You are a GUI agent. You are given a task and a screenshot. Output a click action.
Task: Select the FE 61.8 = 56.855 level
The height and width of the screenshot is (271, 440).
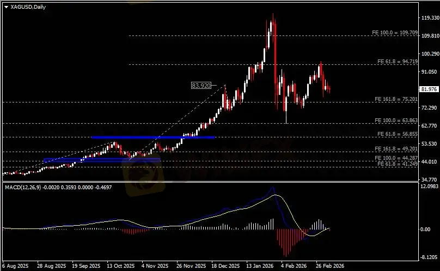pyautogui.click(x=397, y=134)
